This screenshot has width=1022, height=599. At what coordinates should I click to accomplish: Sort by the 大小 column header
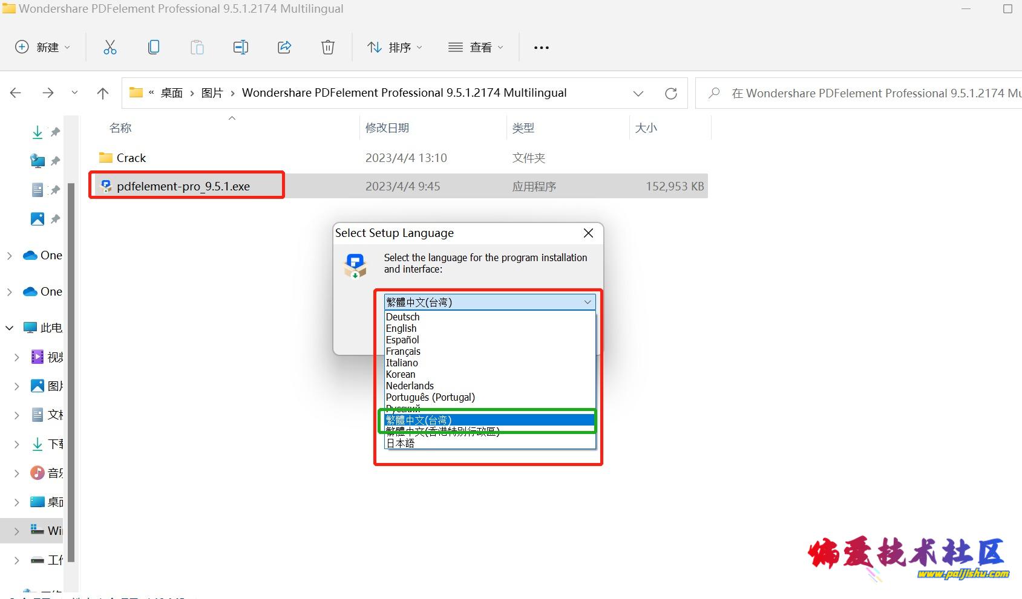646,128
